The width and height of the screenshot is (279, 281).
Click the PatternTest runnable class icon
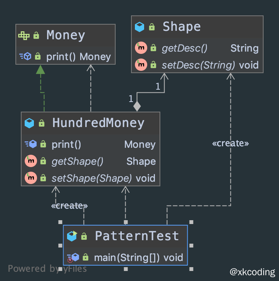click(x=72, y=236)
